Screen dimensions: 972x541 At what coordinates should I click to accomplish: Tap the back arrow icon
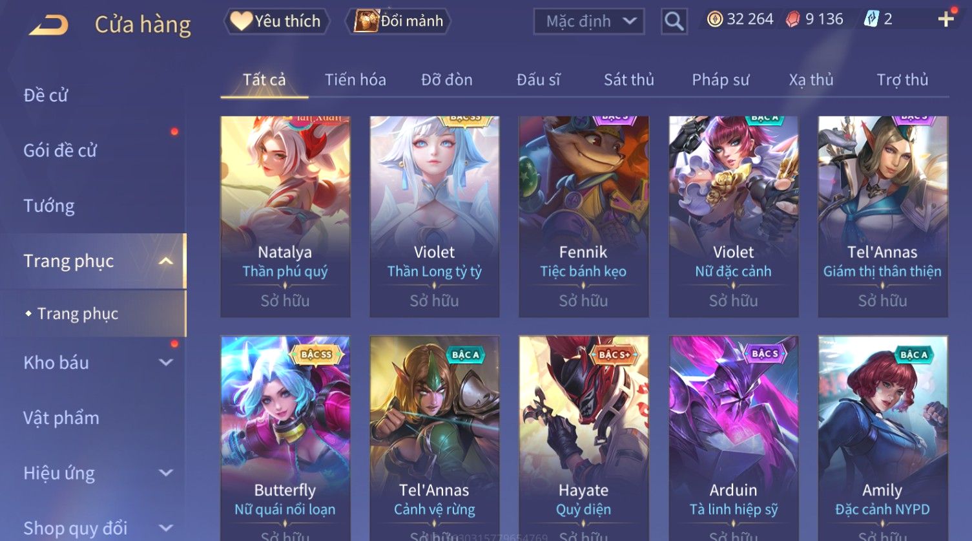point(49,25)
